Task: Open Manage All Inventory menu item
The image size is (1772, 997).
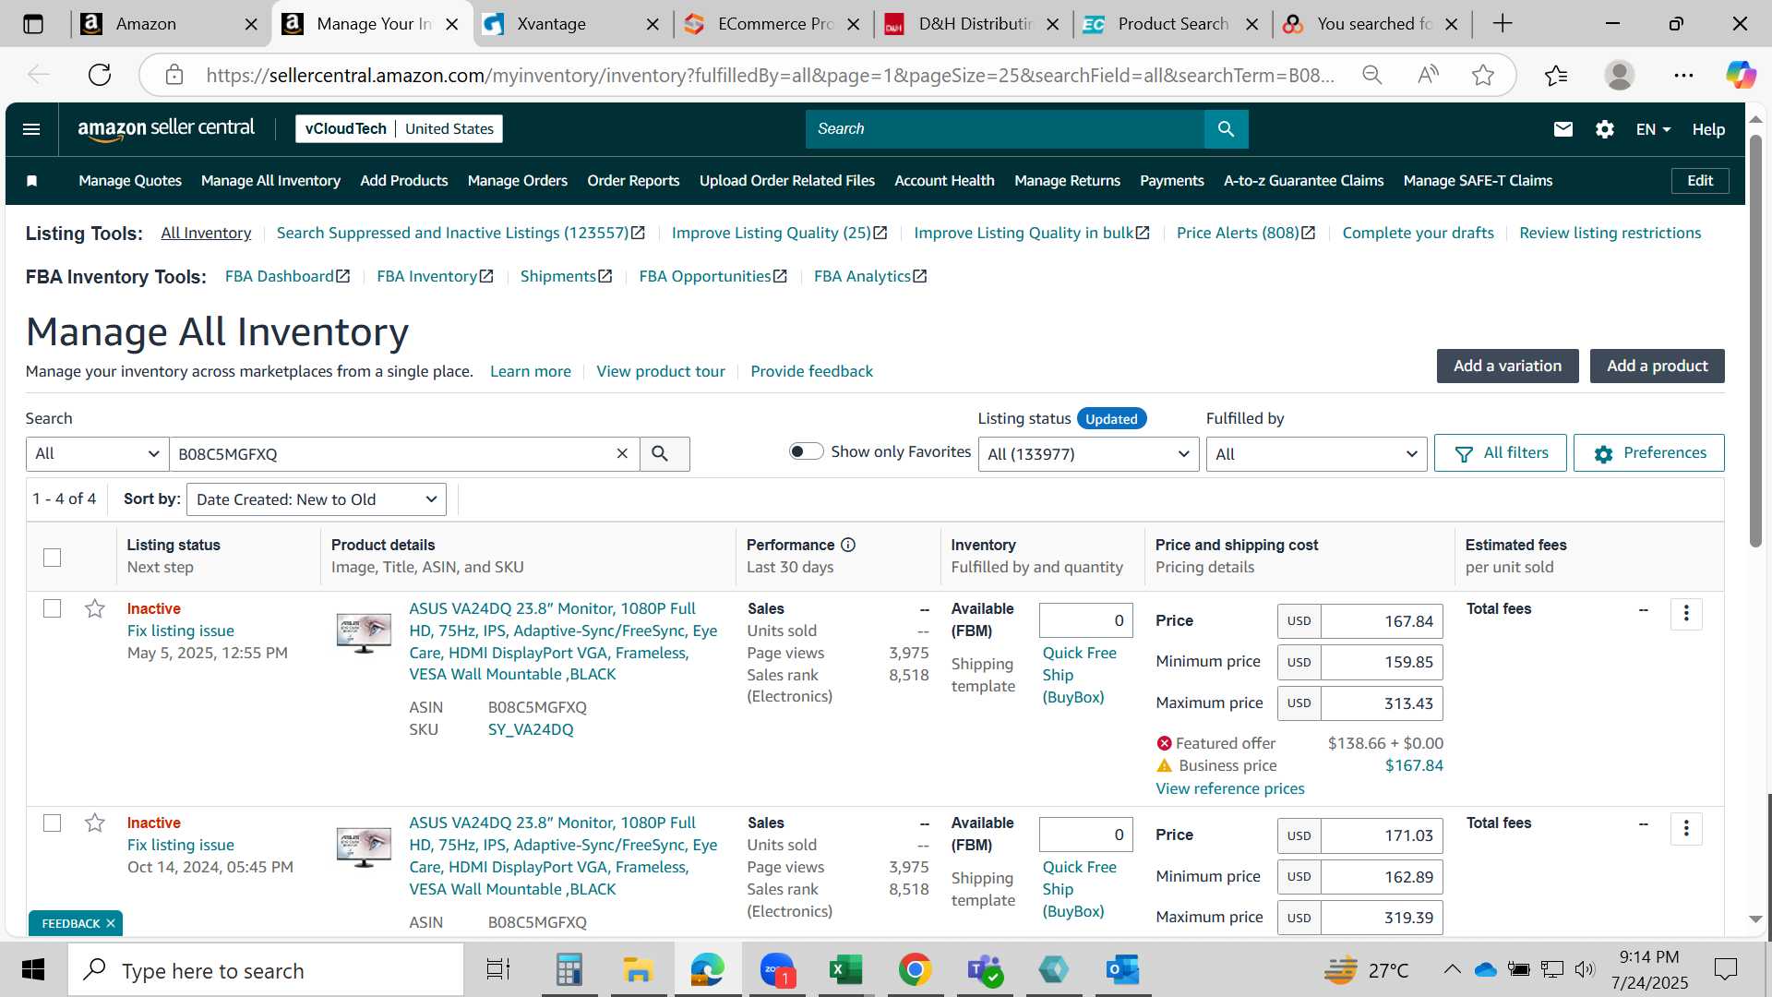Action: (270, 181)
